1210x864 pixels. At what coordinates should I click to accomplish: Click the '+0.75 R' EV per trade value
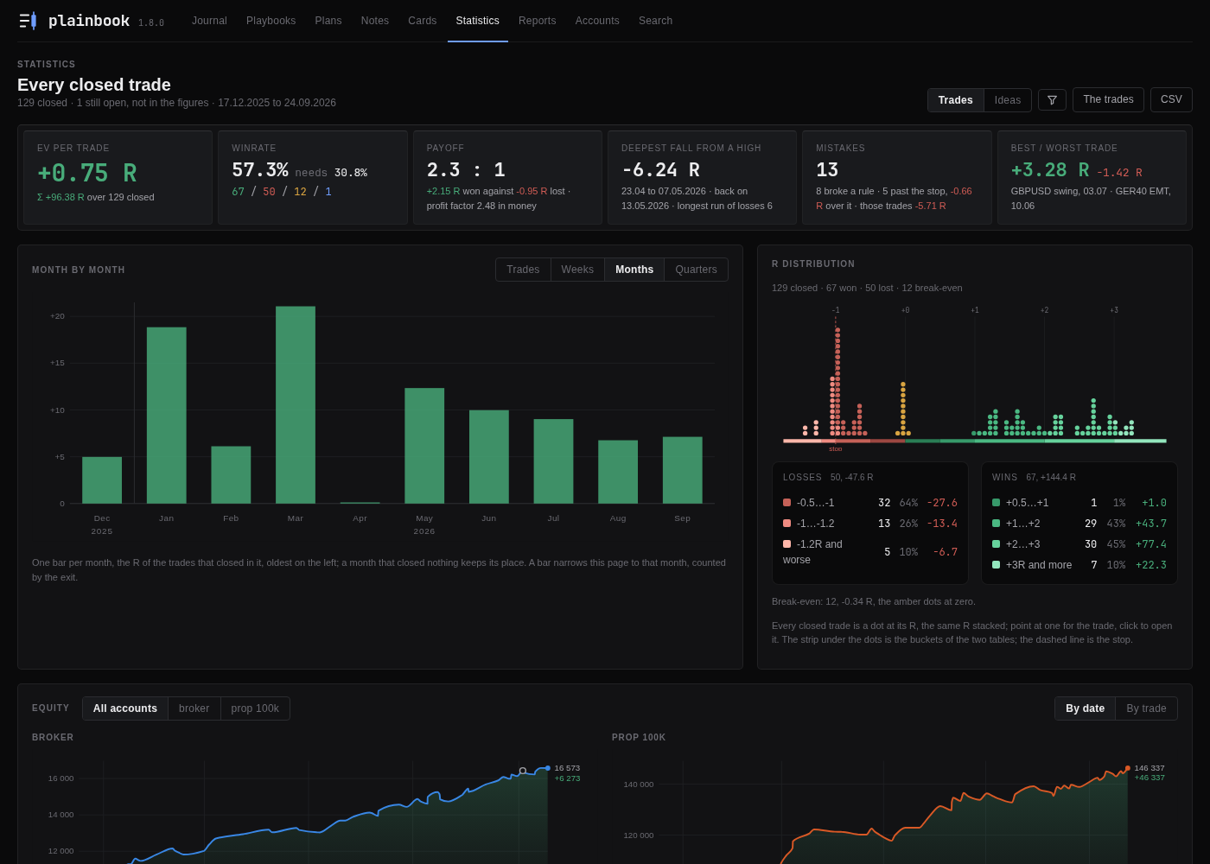click(86, 174)
